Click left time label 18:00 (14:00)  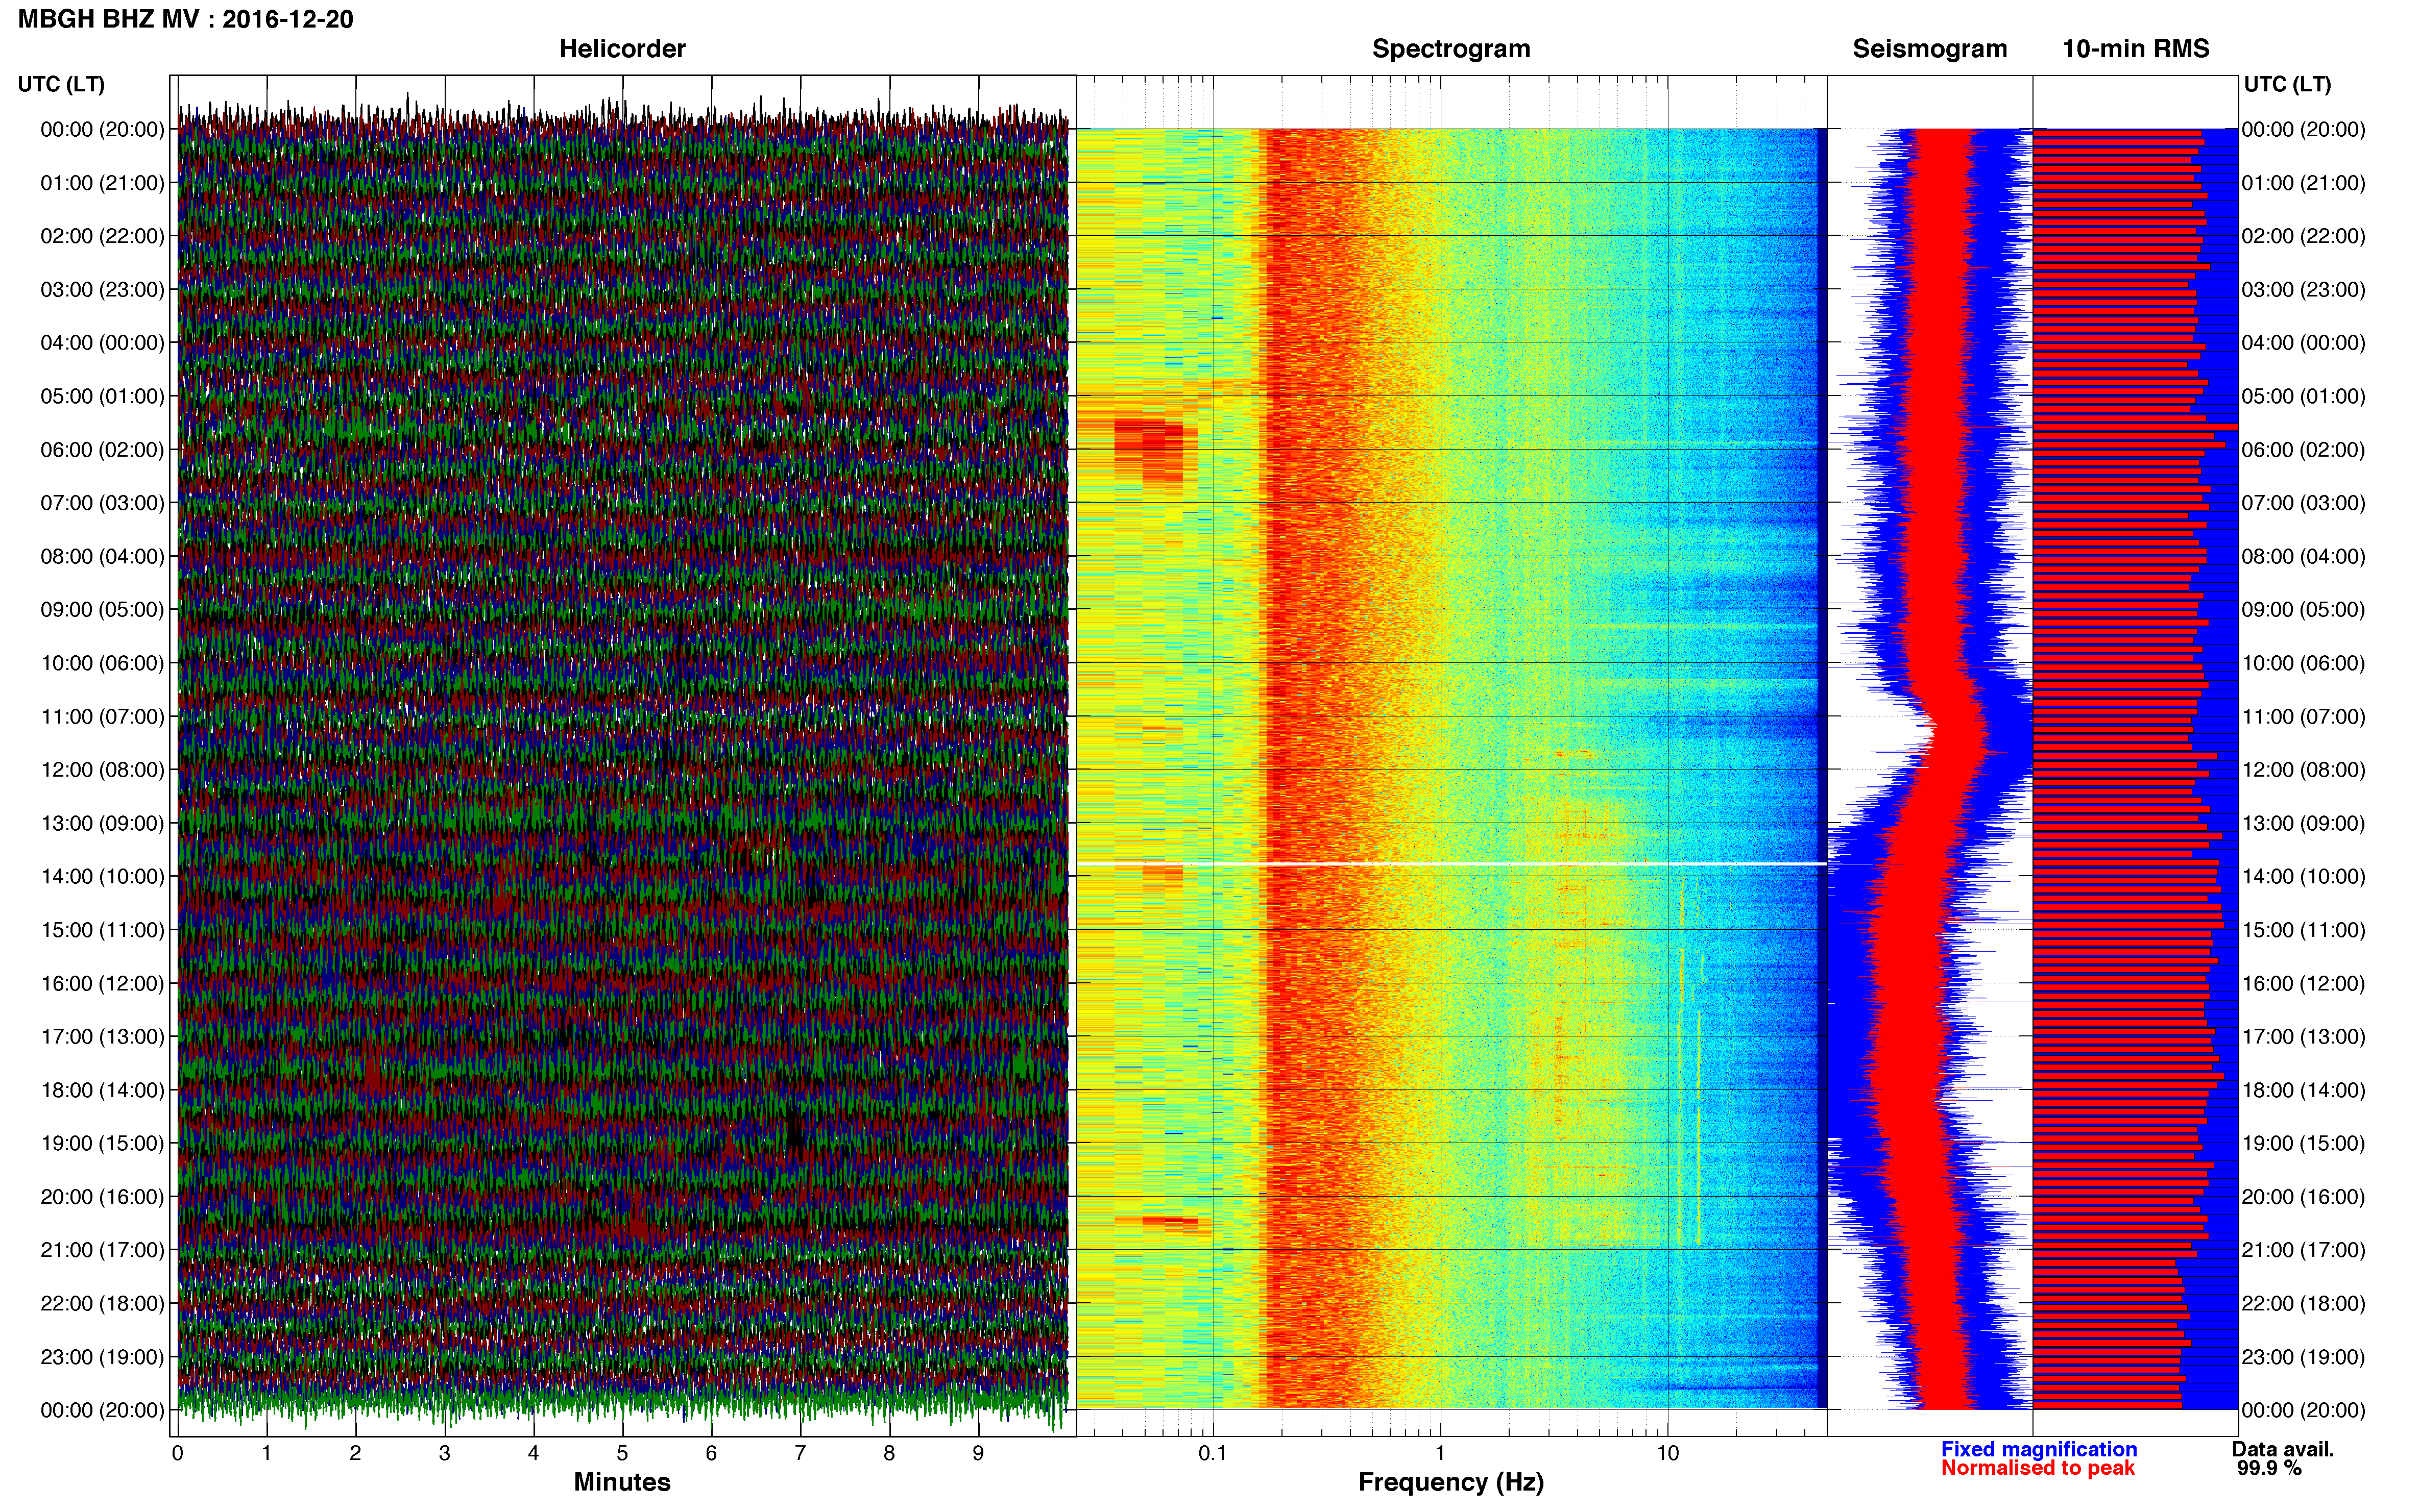pyautogui.click(x=102, y=1090)
